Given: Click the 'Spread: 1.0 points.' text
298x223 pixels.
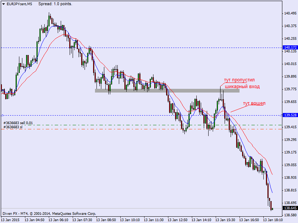Looking at the screenshot, I should (x=55, y=4).
